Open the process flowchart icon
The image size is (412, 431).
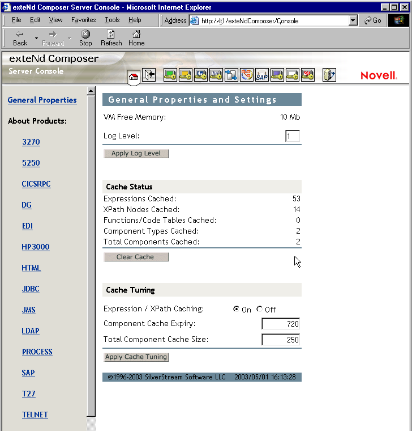pos(247,75)
